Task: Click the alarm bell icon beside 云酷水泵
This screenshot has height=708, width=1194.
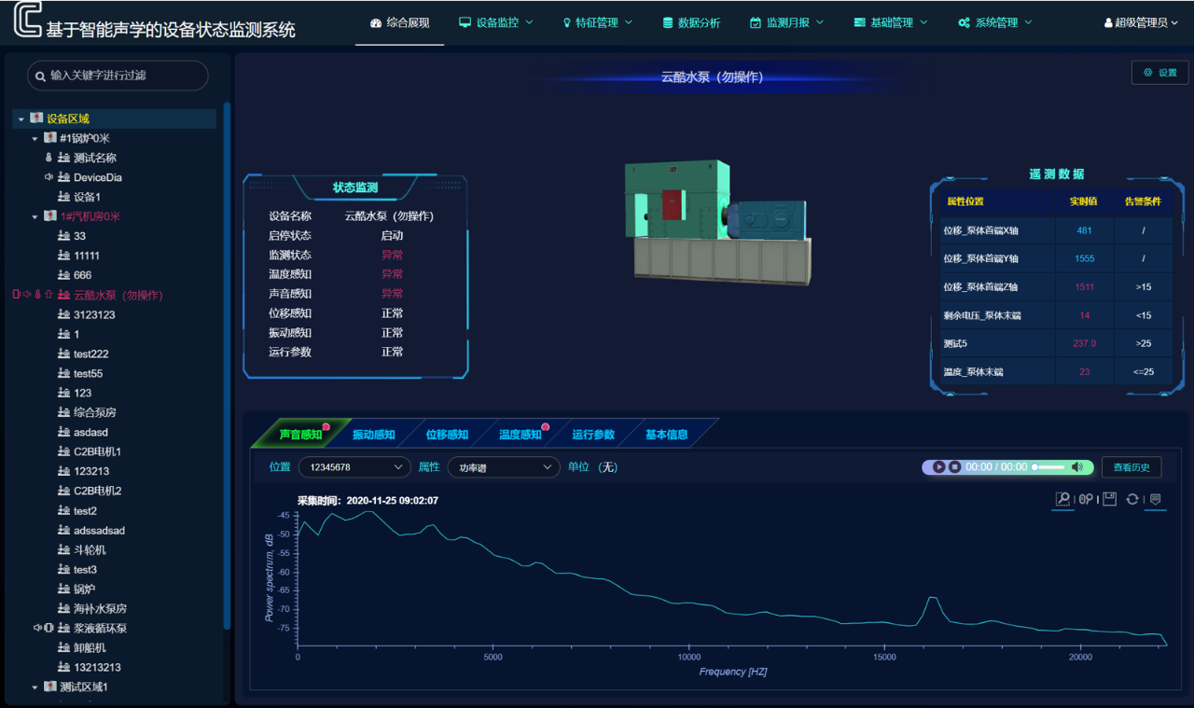Action: pos(49,294)
